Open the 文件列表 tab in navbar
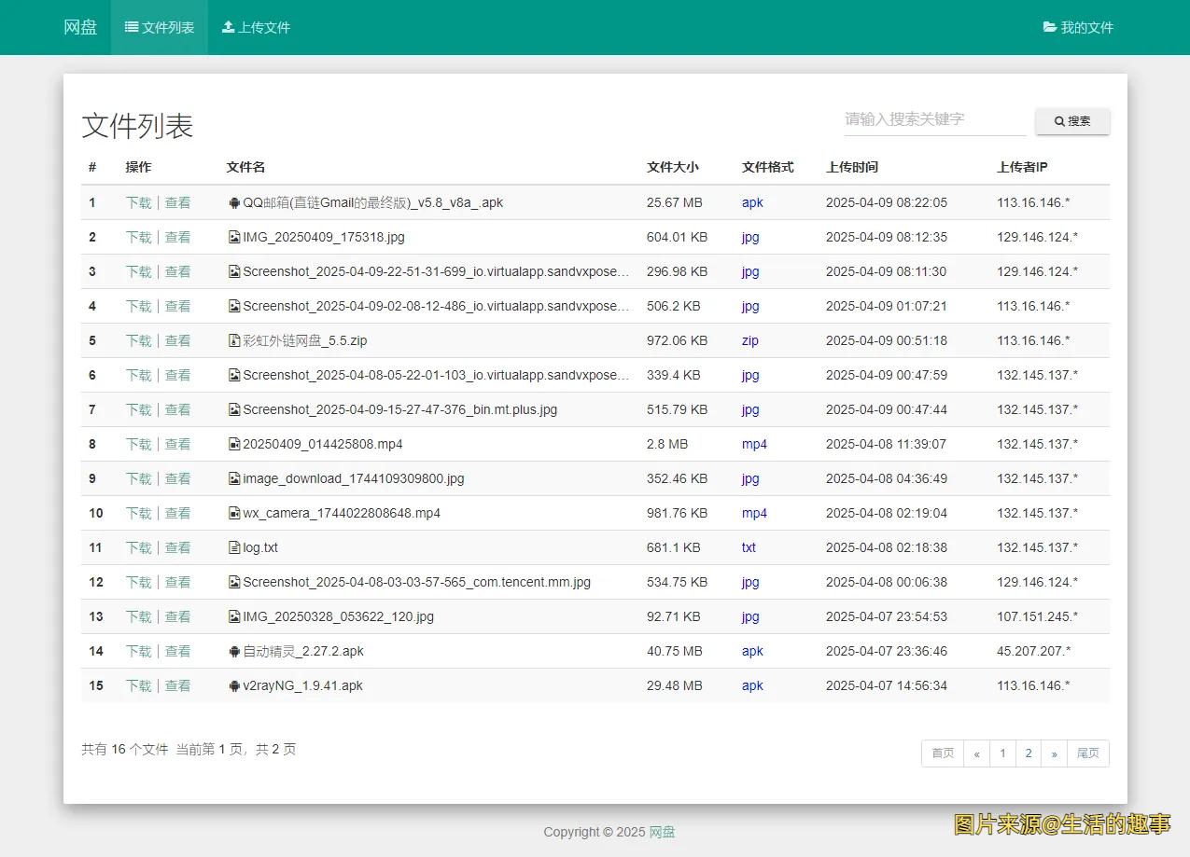 click(x=160, y=27)
